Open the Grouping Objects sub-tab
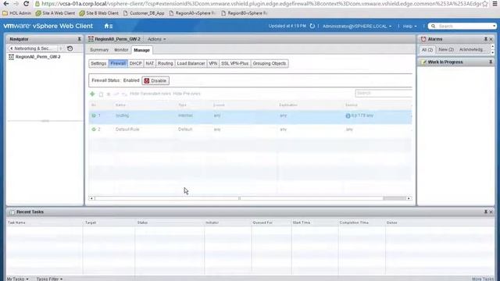500x281 pixels. [269, 63]
